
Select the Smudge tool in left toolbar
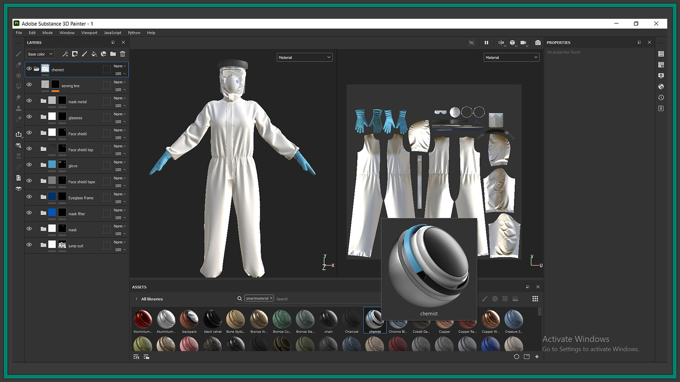19,97
